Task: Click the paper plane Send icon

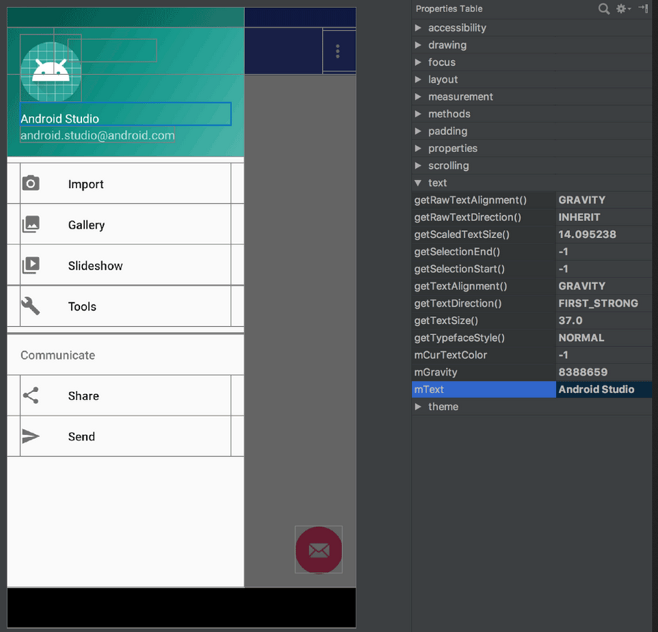Action: pyautogui.click(x=31, y=436)
